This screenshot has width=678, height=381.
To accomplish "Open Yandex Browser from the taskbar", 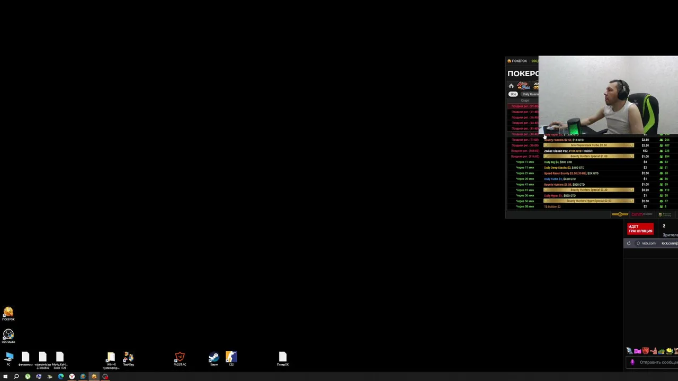I will (72, 377).
